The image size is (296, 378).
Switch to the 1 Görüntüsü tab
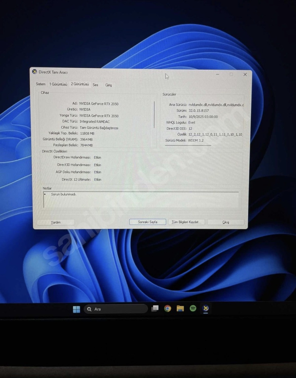click(x=58, y=84)
